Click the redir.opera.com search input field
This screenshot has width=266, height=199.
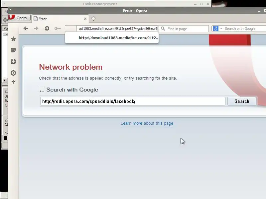click(x=133, y=101)
